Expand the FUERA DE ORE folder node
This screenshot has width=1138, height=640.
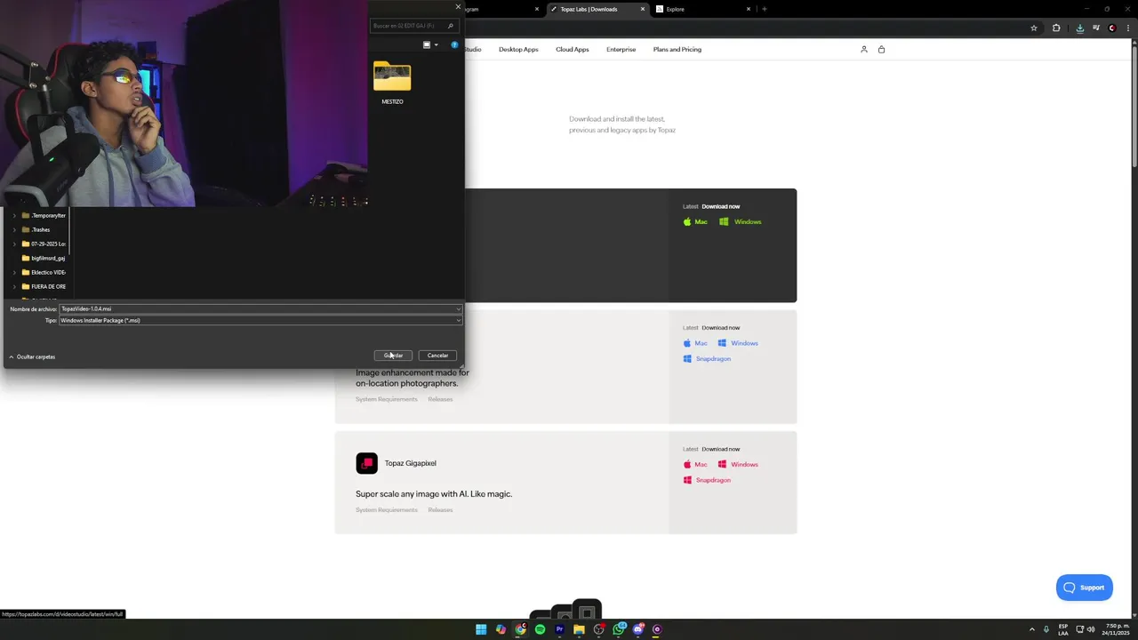pos(14,286)
